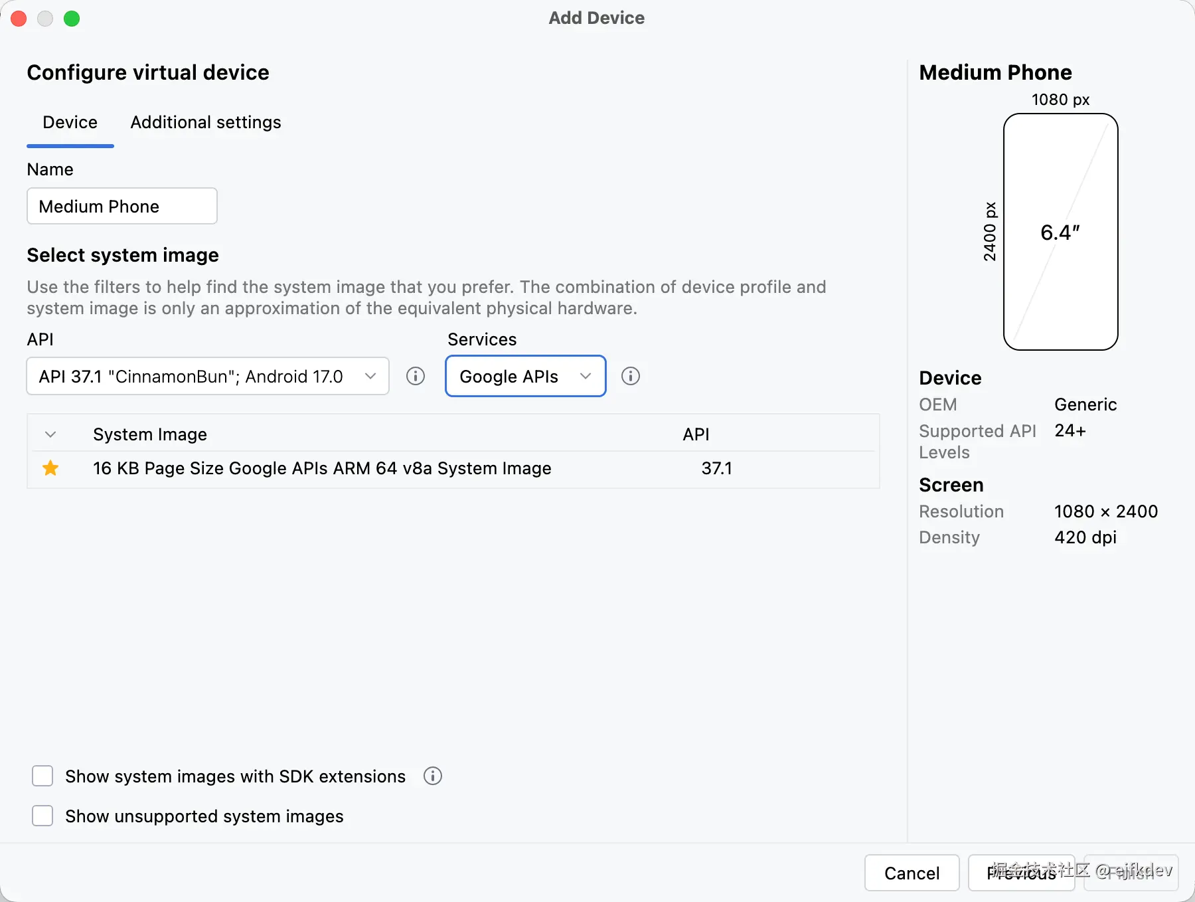This screenshot has height=902, width=1195.
Task: Click the Medium Phone name field
Action: [x=122, y=206]
